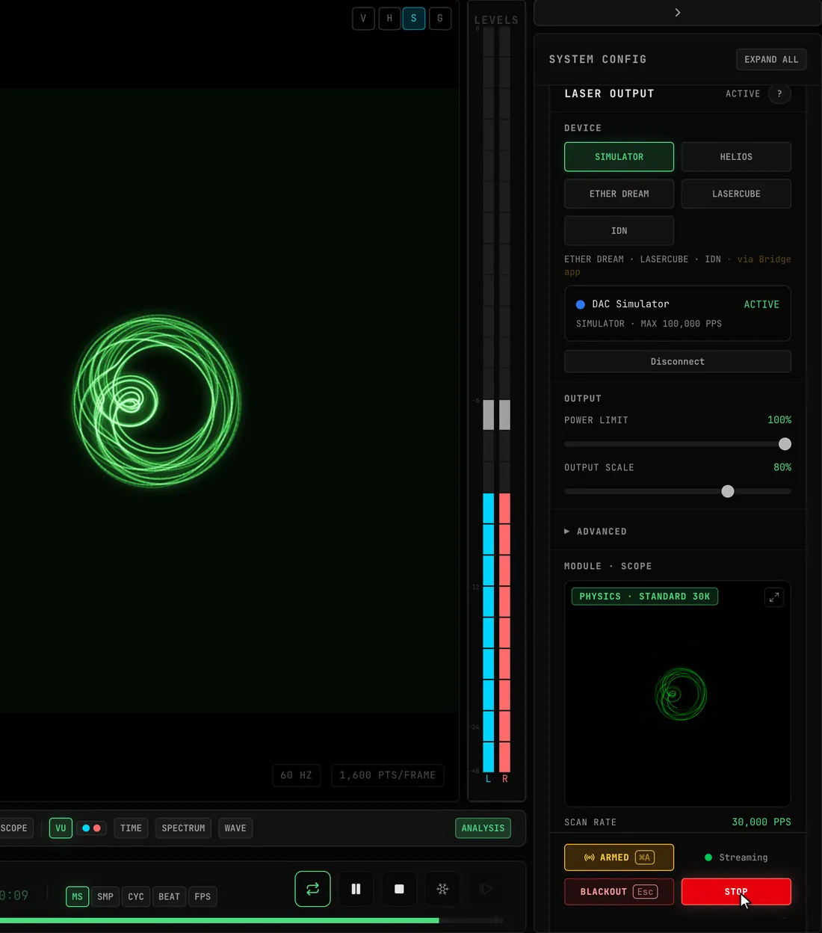Adjust the Power Limit slider handle
The image size is (822, 933).
click(785, 444)
